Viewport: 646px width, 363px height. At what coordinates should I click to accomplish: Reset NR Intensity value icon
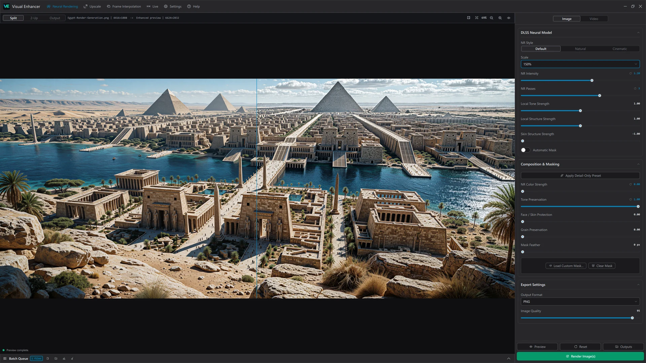tap(631, 73)
